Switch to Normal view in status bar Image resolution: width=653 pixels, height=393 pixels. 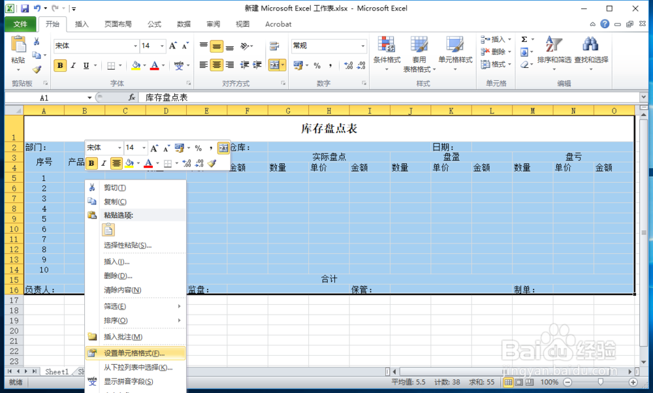click(508, 382)
